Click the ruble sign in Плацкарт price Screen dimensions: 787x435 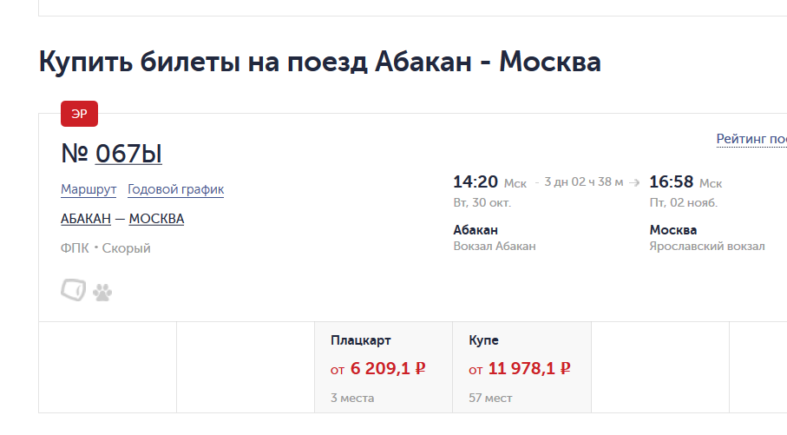point(421,368)
